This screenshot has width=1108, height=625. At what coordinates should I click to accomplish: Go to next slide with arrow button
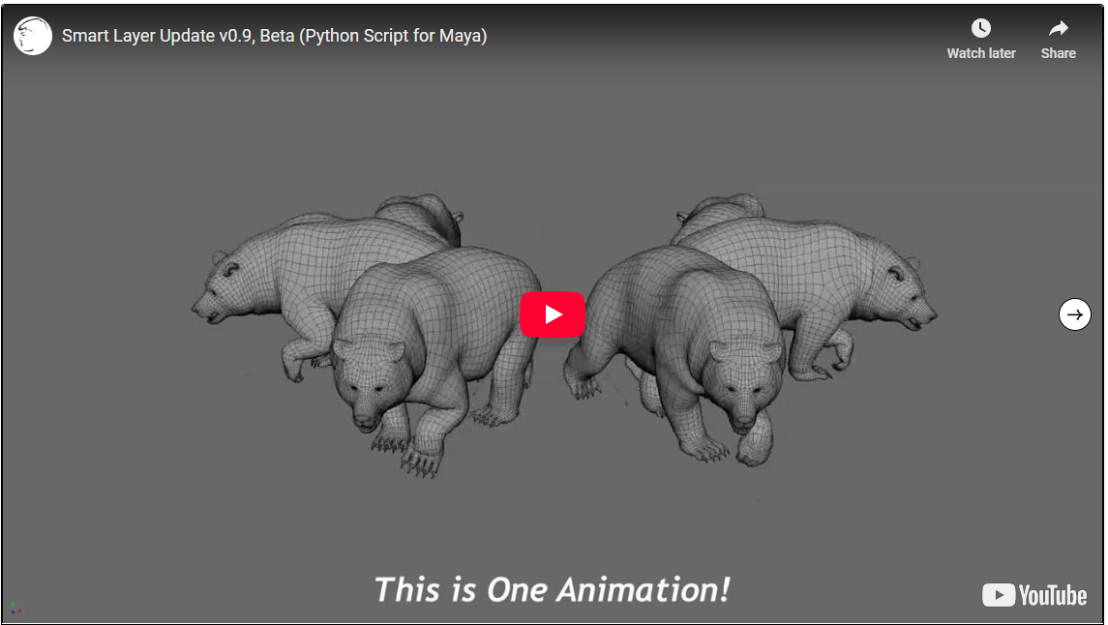tap(1075, 314)
